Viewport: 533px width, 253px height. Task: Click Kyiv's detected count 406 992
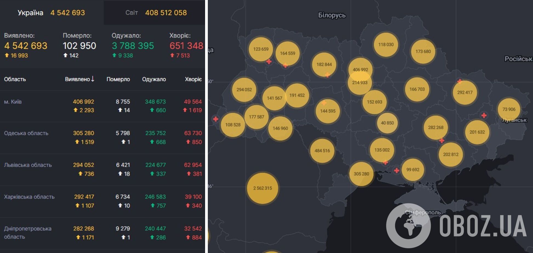[x=83, y=102]
